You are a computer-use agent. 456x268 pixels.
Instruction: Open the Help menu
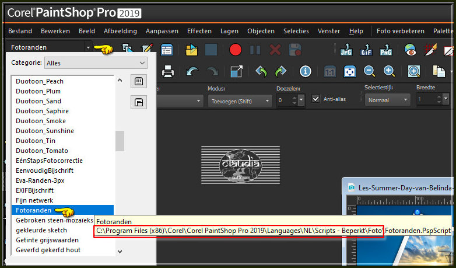click(356, 31)
